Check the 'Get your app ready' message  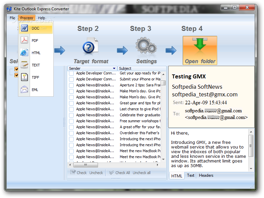coord(71,73)
